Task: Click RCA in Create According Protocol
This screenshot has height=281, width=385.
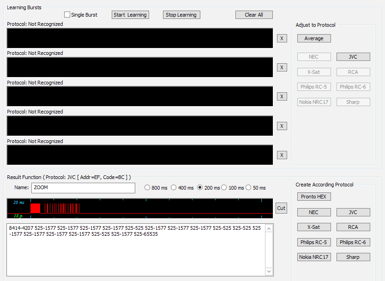Action: click(x=353, y=227)
